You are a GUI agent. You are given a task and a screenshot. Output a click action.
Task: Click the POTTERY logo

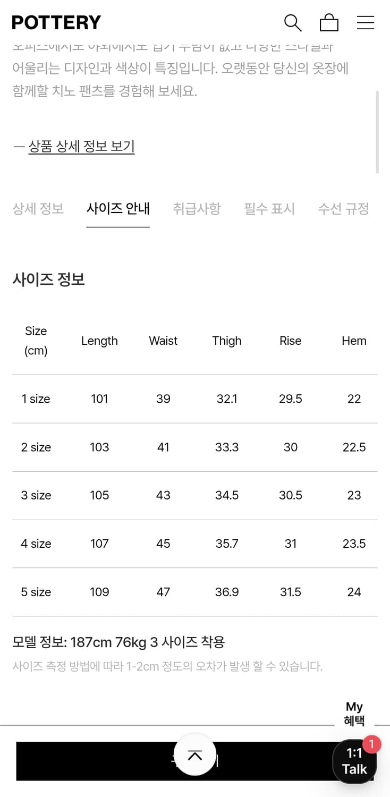pos(55,22)
